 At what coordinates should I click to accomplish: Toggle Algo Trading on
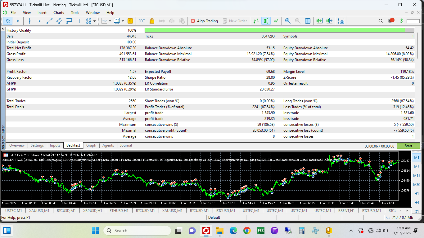tap(204, 21)
